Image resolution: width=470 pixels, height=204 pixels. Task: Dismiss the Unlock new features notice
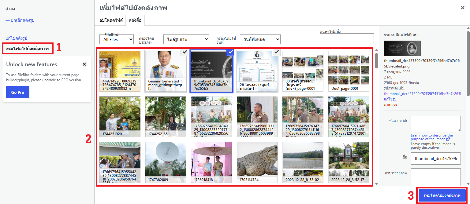[84, 64]
